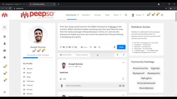The image size is (177, 99).
Task: Cancel the post with the X button
Action: click(114, 47)
